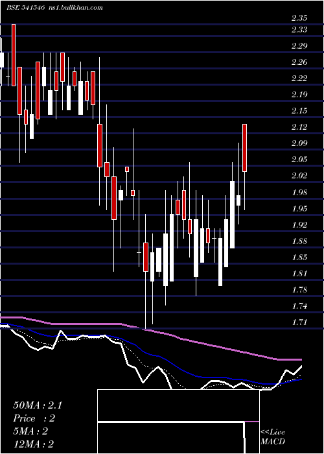Select the 2.05 price axis label
324x454 pixels.
pos(299,160)
